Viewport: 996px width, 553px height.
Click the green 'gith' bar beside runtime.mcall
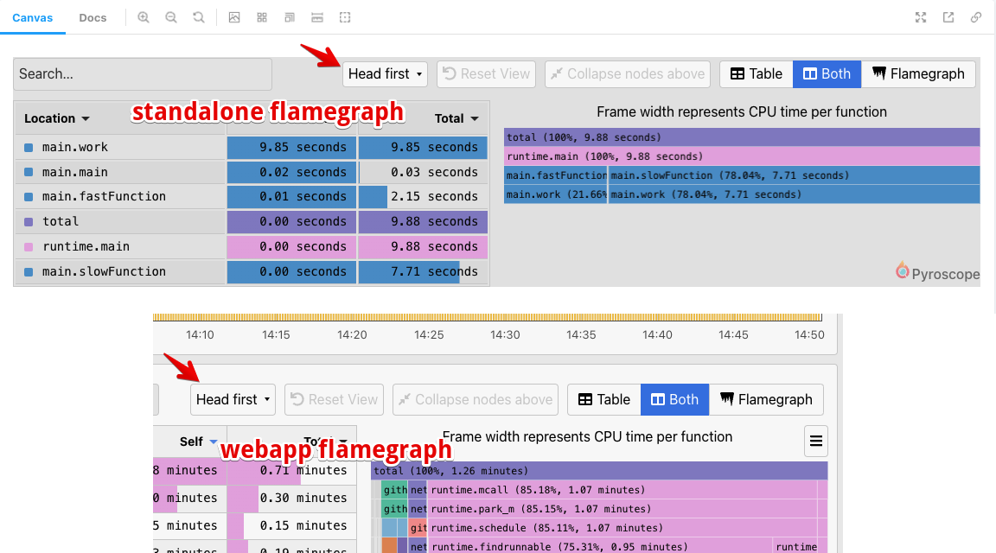[x=394, y=490]
